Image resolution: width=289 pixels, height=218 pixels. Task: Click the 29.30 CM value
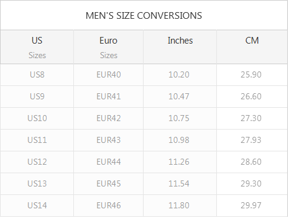[251, 183]
